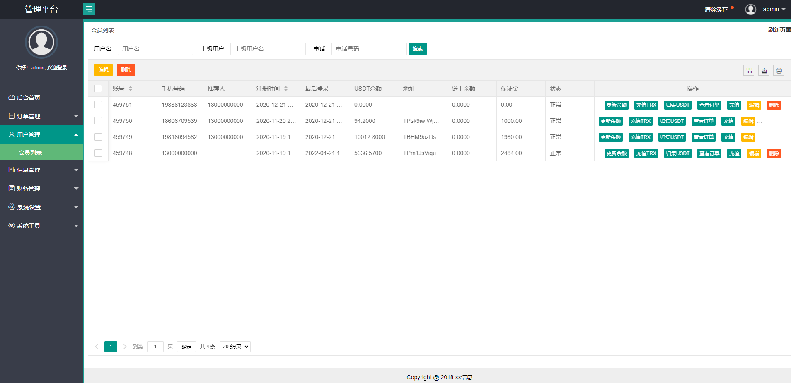Click the 清除缓存 link in top bar

[x=716, y=9]
